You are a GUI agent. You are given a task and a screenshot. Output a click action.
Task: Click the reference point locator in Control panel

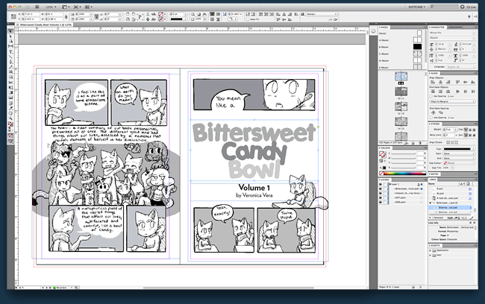click(x=13, y=16)
